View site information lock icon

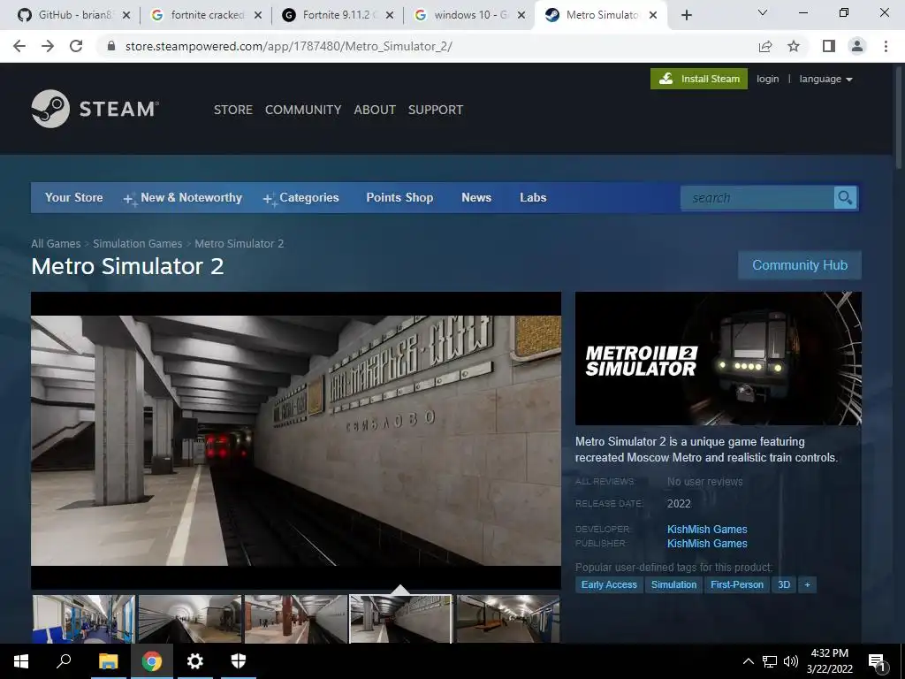click(111, 46)
